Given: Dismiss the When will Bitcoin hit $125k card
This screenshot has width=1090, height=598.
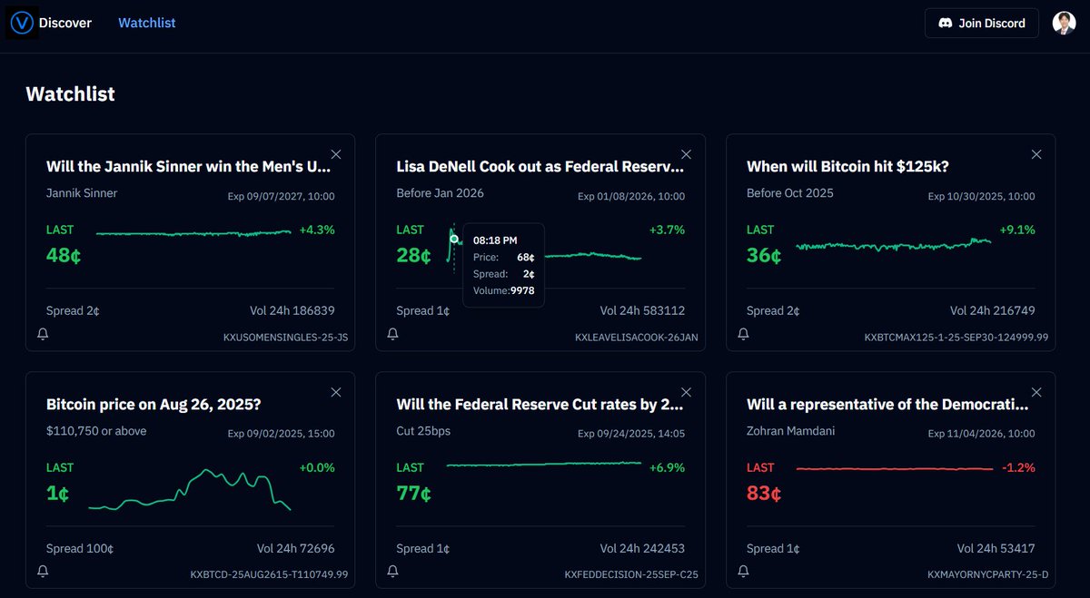Looking at the screenshot, I should point(1036,154).
